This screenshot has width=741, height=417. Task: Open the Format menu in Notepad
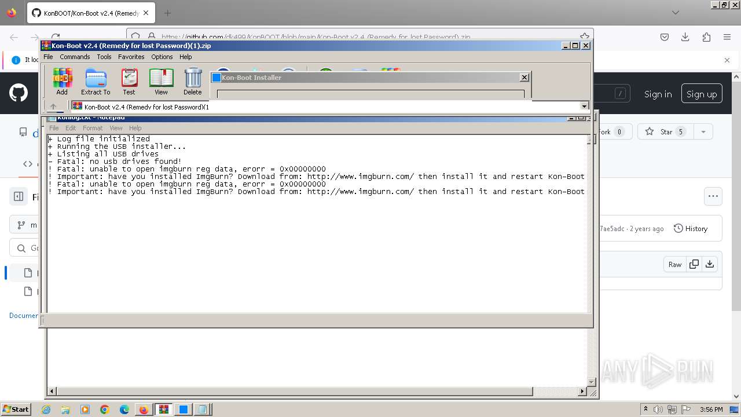(x=93, y=128)
